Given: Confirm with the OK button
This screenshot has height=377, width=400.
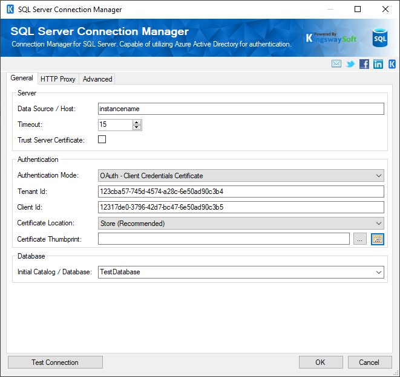Looking at the screenshot, I should pos(321,362).
